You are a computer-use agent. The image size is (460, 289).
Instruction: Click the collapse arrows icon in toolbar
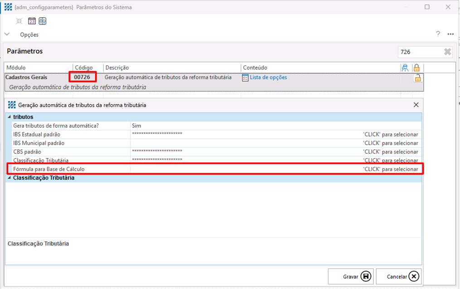(x=19, y=21)
